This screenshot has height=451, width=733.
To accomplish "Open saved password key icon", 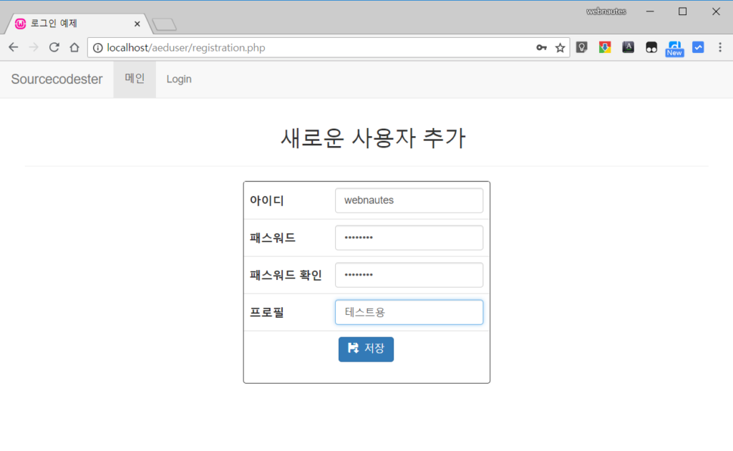I will (x=542, y=48).
